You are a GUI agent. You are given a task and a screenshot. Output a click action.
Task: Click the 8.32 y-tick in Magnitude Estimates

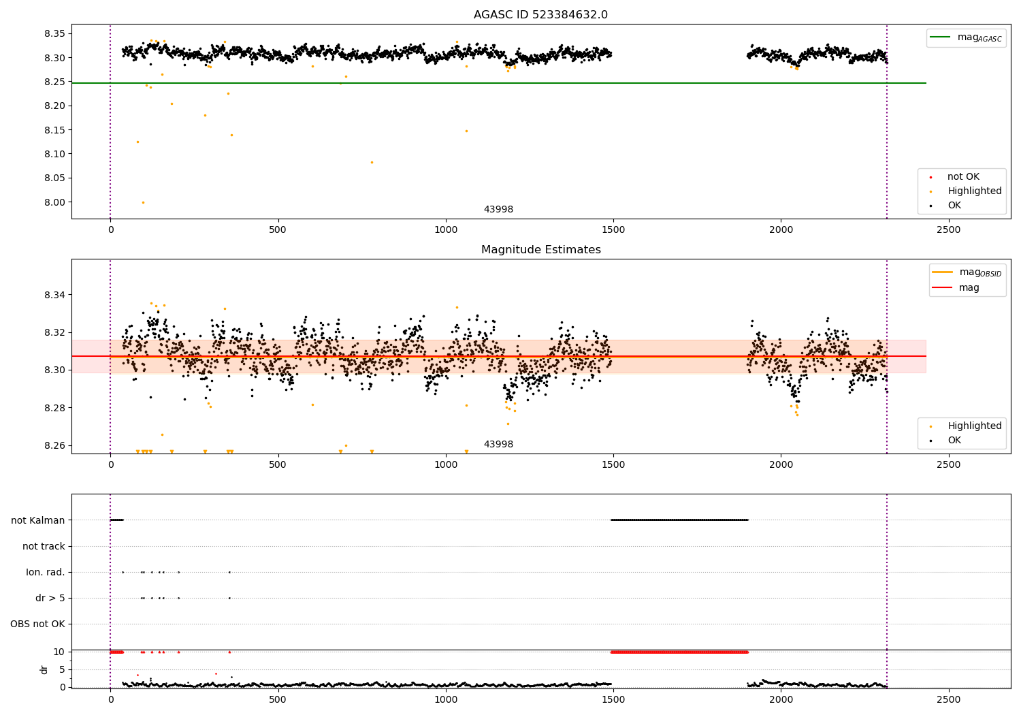54,333
